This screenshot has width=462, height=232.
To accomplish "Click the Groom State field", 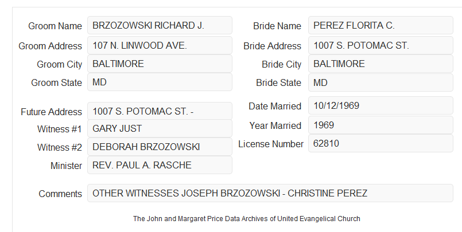I will [160, 82].
